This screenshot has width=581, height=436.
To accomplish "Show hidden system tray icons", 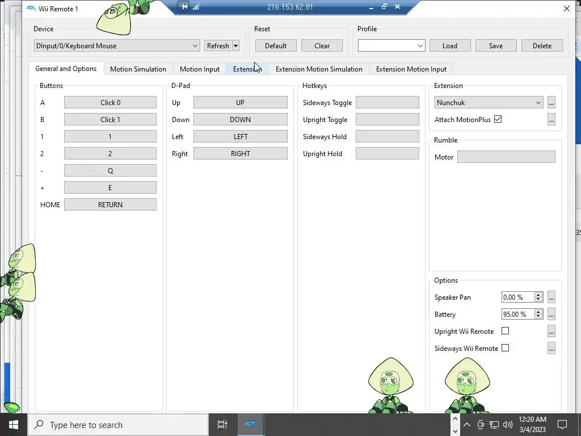I will 467,425.
